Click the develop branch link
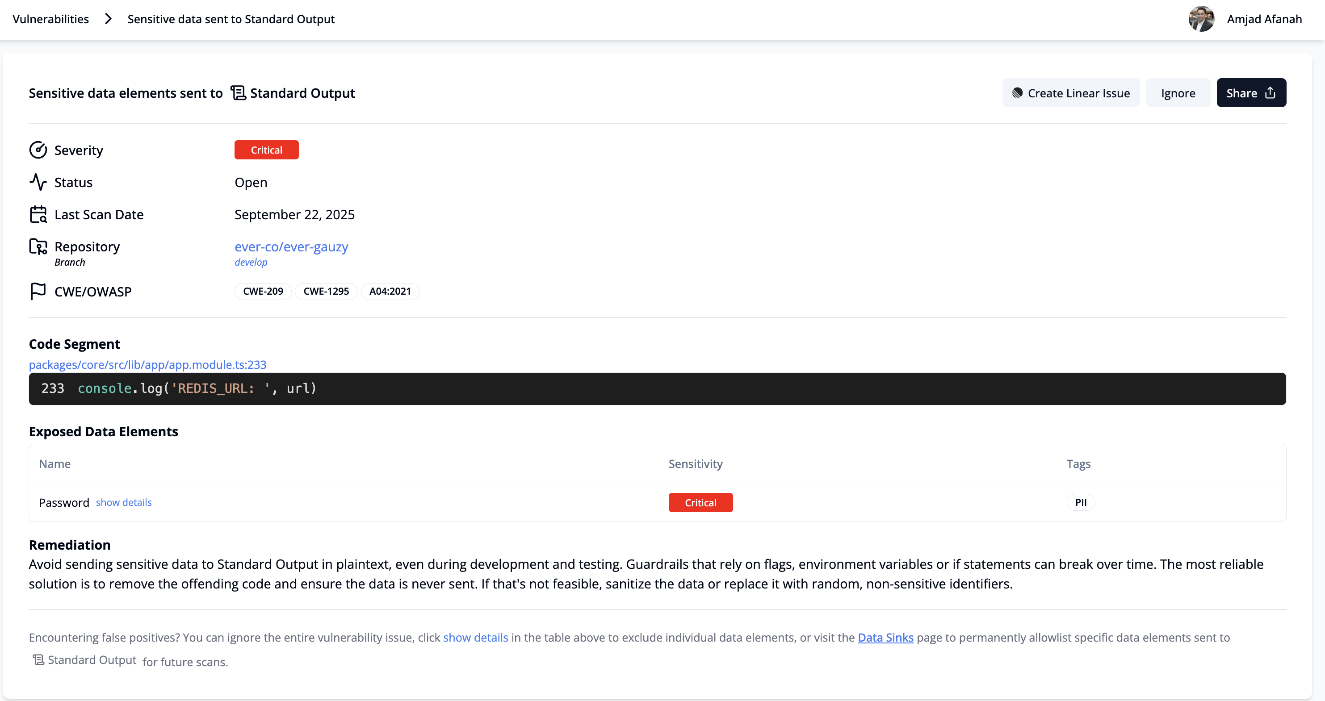The image size is (1325, 701). pyautogui.click(x=251, y=262)
